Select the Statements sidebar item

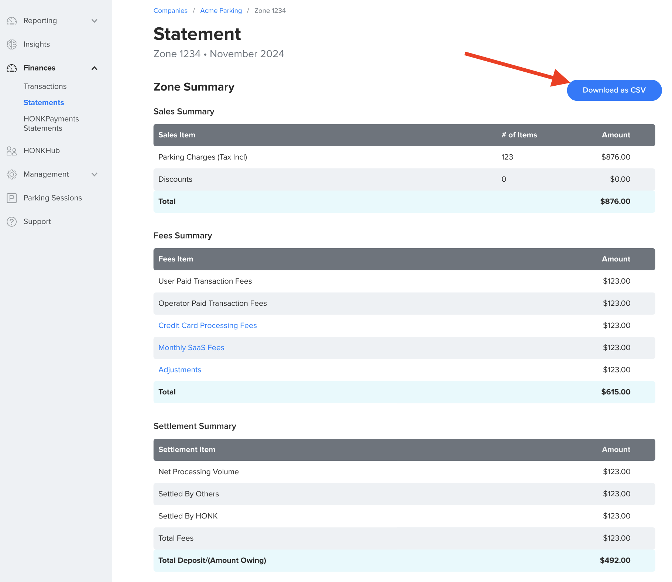click(44, 103)
